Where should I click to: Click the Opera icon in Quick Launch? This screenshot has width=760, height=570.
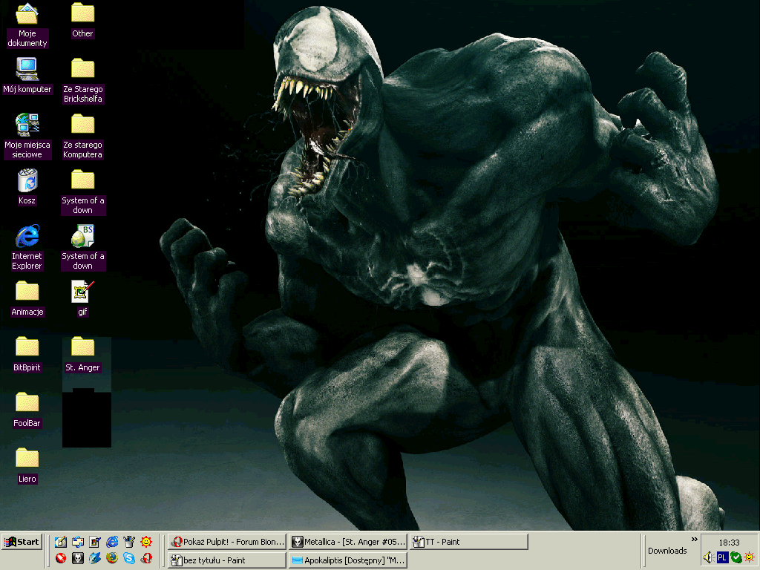pos(147,558)
